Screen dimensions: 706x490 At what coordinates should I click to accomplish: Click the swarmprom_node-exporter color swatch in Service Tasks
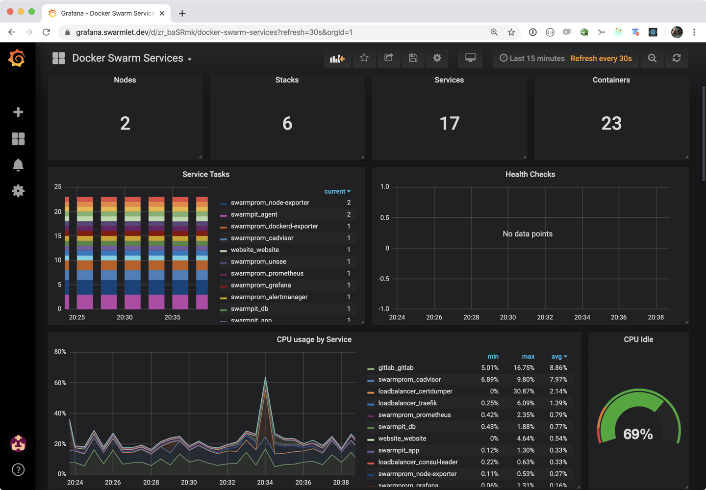point(224,203)
